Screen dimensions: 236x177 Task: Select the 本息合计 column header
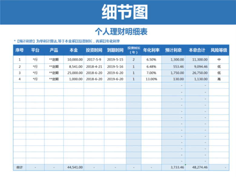pyautogui.click(x=197, y=50)
